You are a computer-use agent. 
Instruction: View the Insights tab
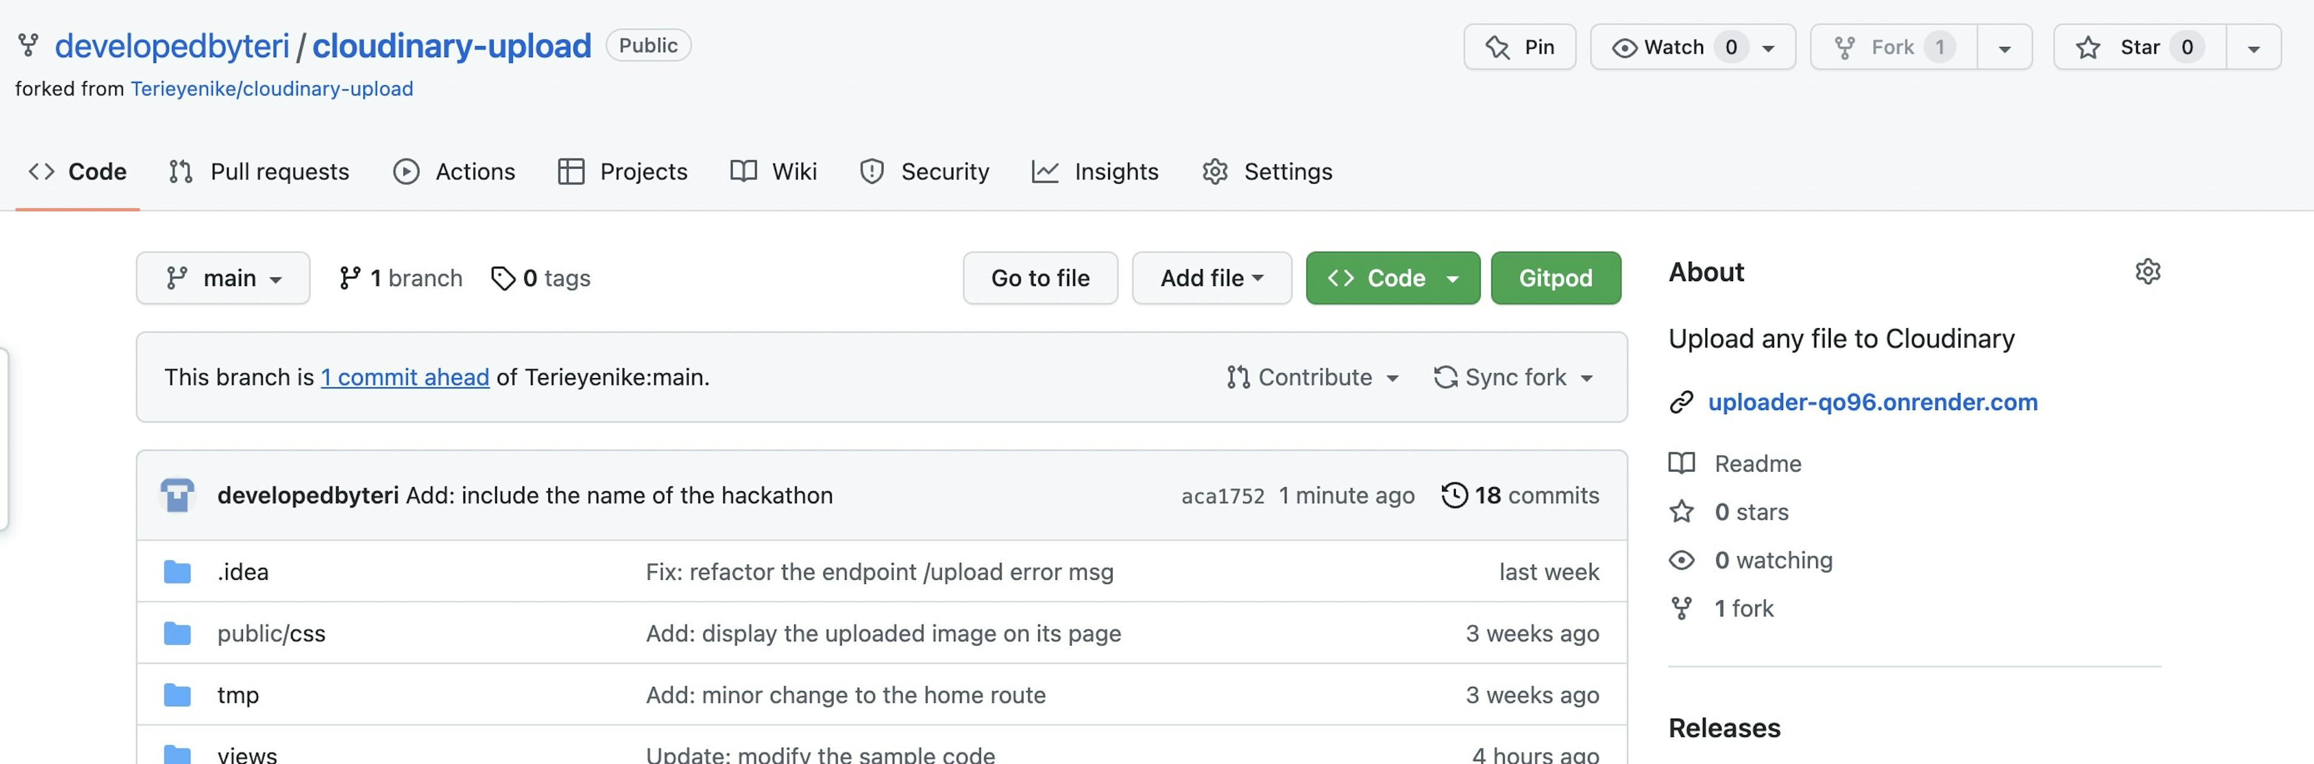coord(1095,172)
